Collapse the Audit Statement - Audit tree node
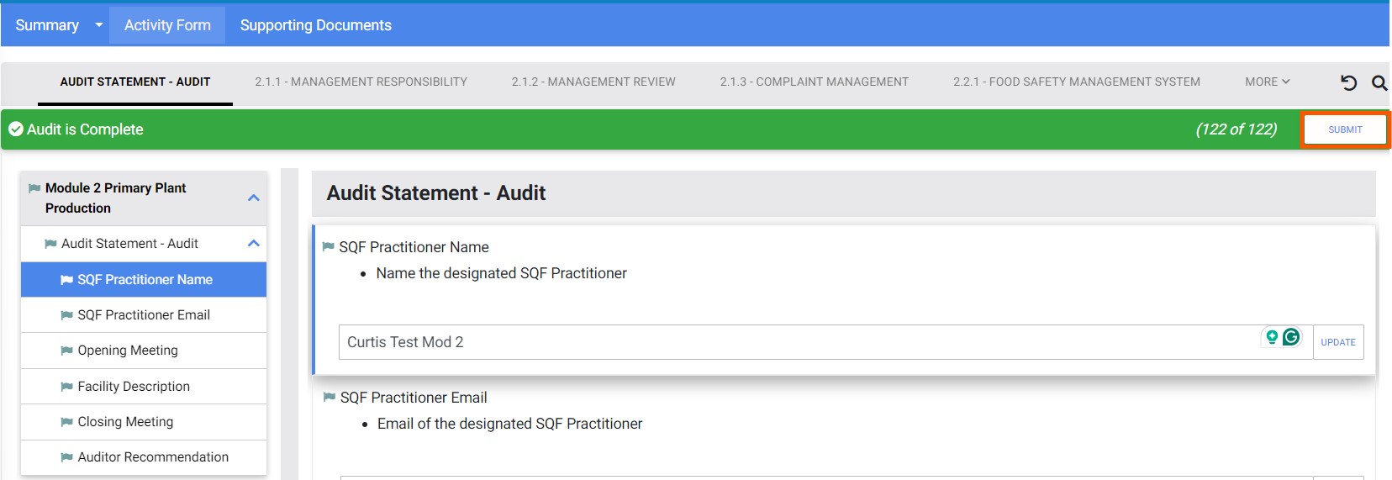 [253, 244]
